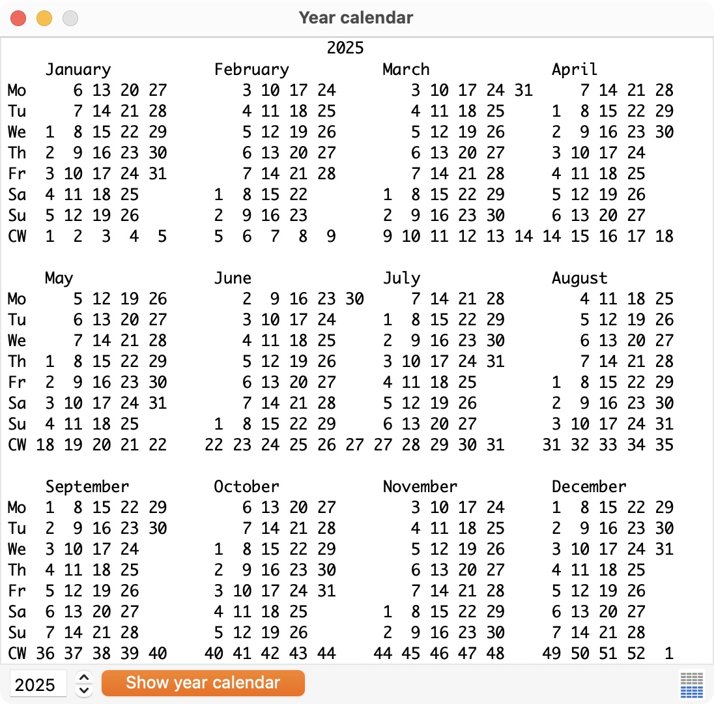Click calendar week 36 under September
Screen dimensions: 714x704
tap(45, 653)
